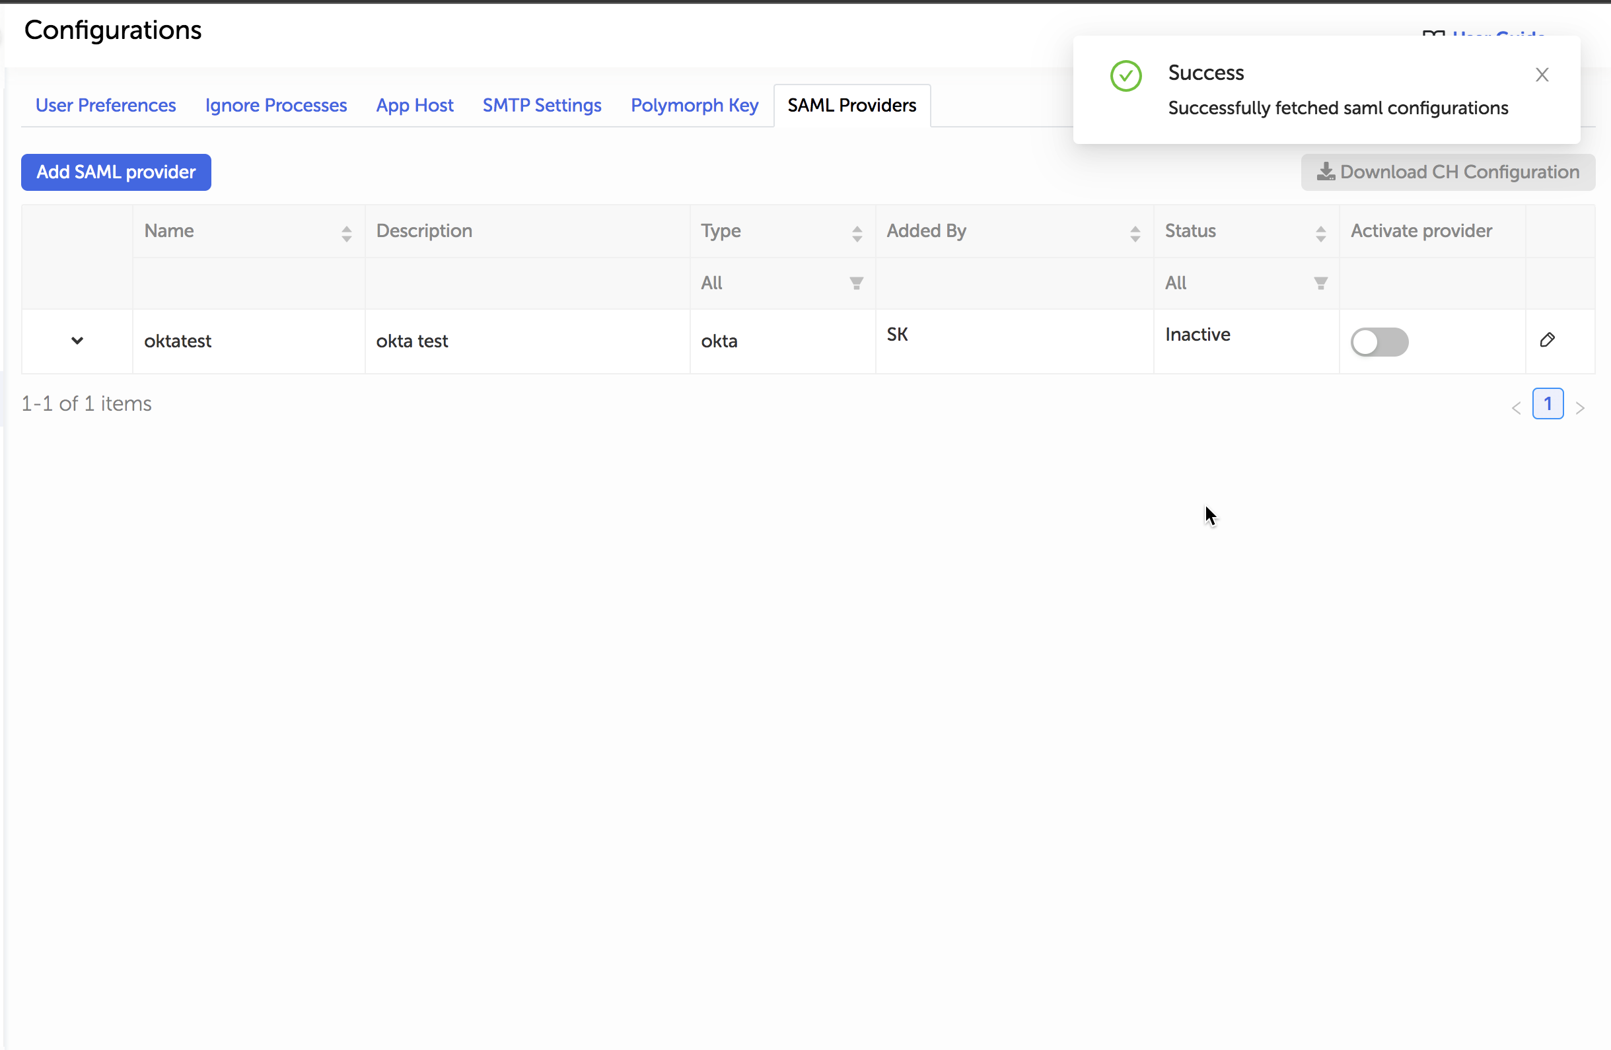Image resolution: width=1611 pixels, height=1050 pixels.
Task: Go to the next page arrow
Action: pyautogui.click(x=1580, y=407)
